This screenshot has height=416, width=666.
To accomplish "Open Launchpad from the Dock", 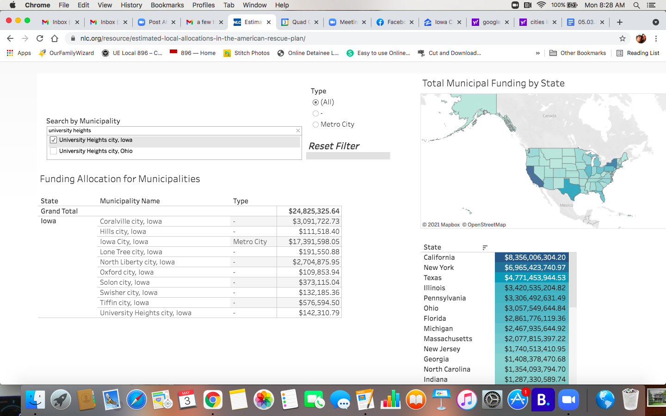I will coord(61,400).
